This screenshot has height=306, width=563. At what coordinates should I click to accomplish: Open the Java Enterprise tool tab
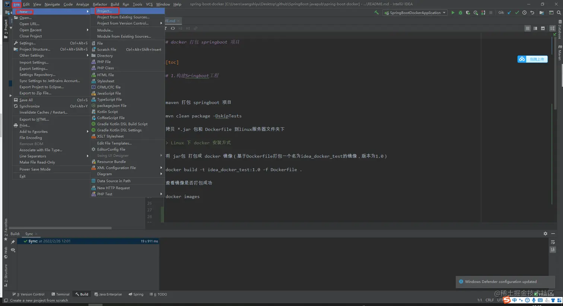[x=108, y=294]
